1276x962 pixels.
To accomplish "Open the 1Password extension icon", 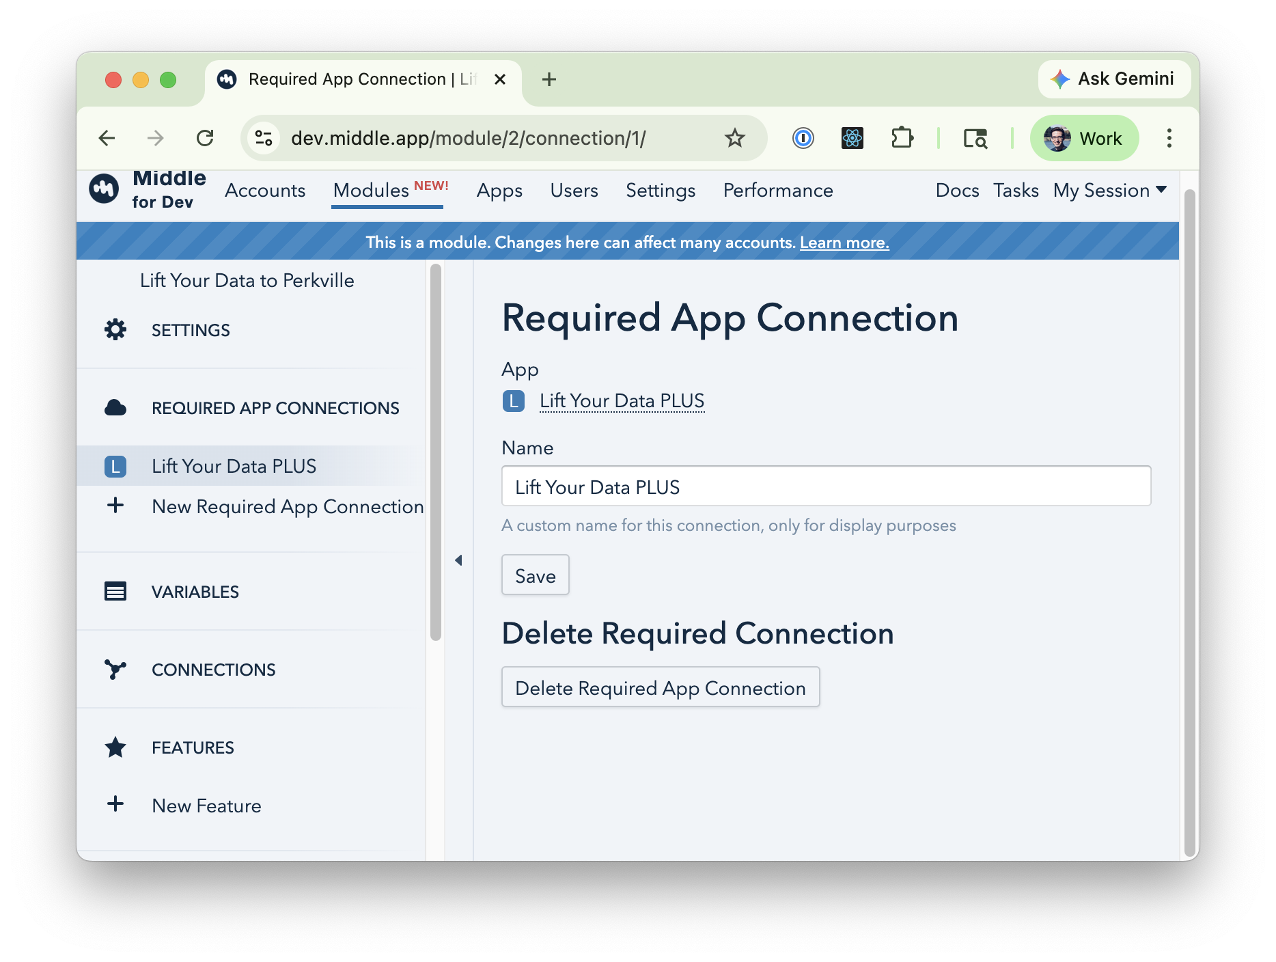I will pyautogui.click(x=803, y=139).
